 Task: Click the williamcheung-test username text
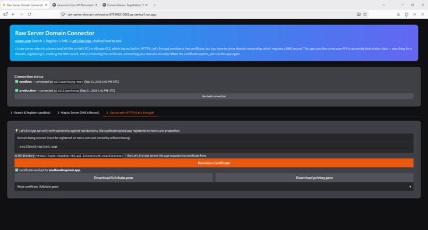pyautogui.click(x=69, y=82)
